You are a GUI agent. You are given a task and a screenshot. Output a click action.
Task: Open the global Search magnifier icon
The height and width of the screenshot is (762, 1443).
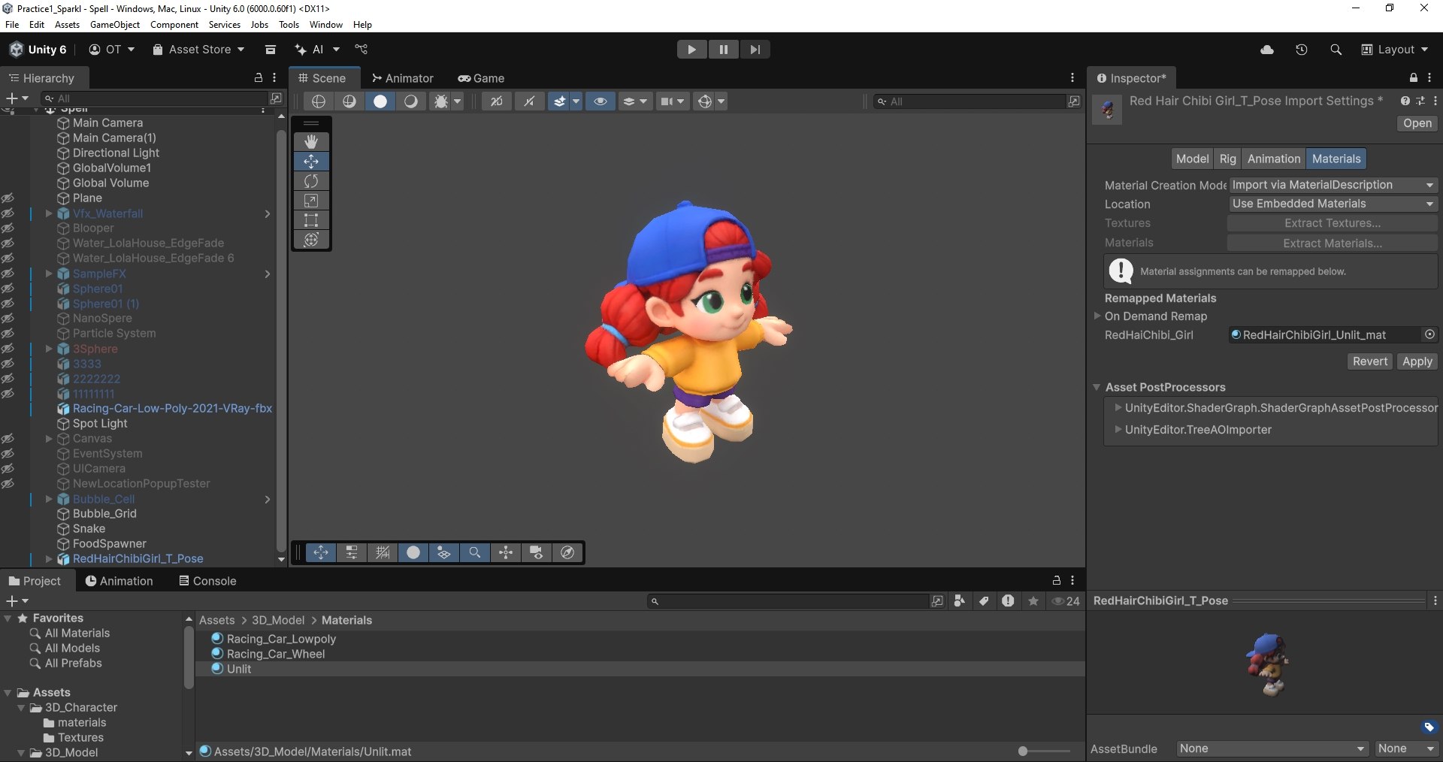coord(1336,50)
